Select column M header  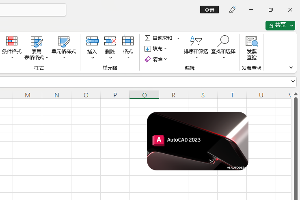(x=27, y=95)
